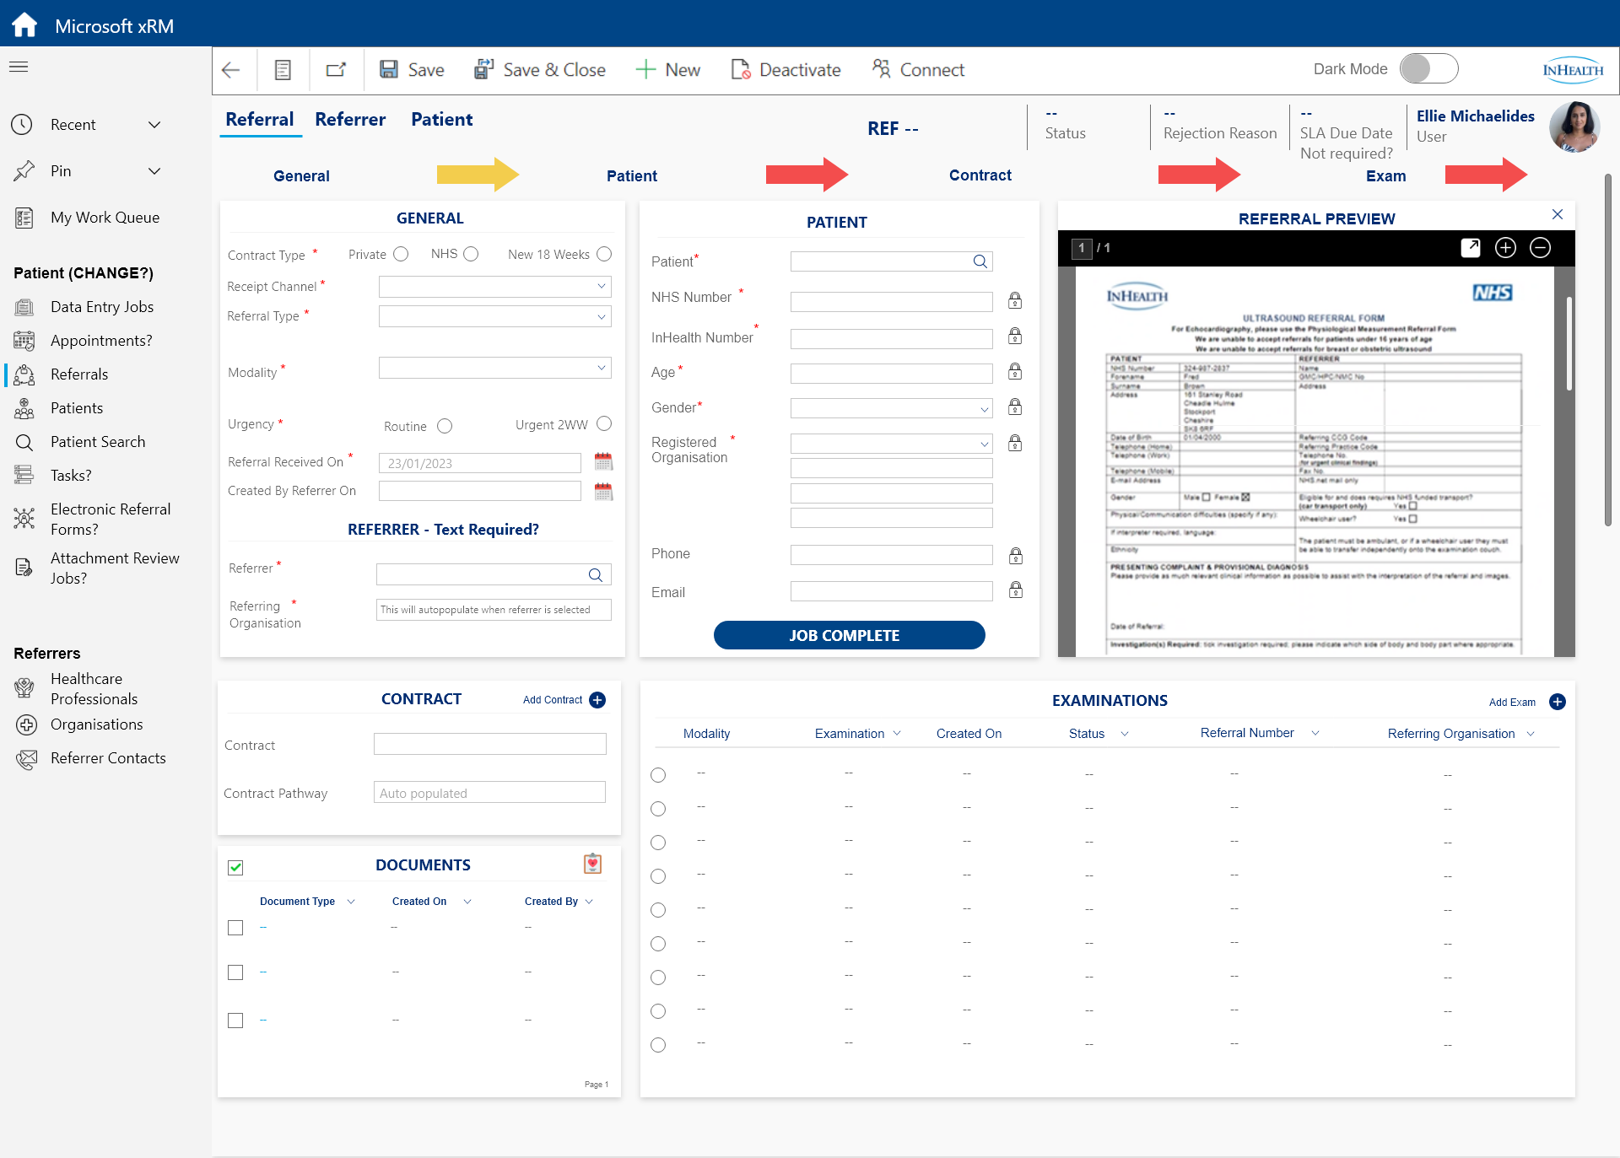Click the NHS Number lock icon
The height and width of the screenshot is (1158, 1620).
coord(1015,300)
